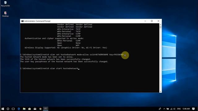Click the 'WPA-Personal TKIP' row

click(69, 31)
